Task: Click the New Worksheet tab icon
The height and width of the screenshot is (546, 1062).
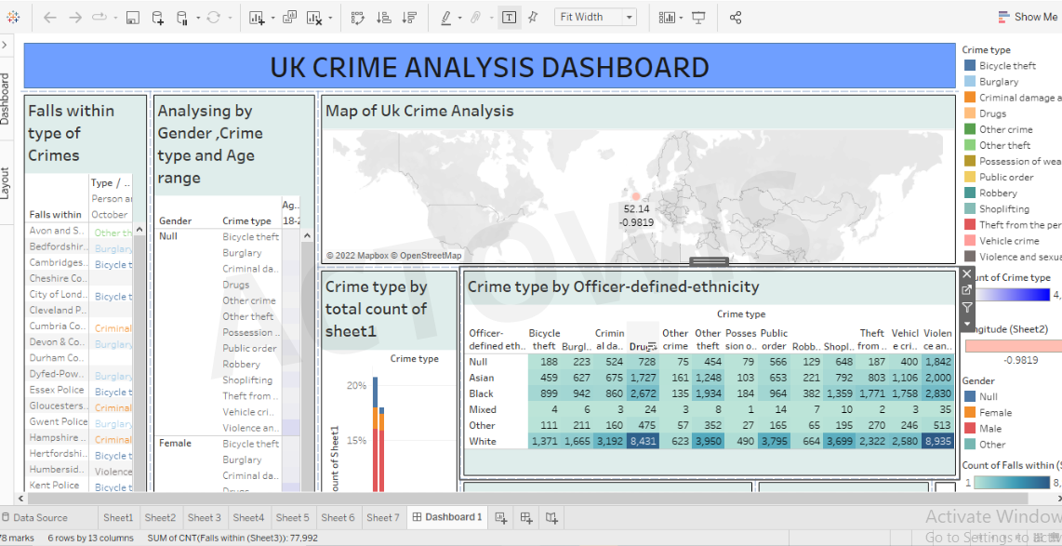Action: coord(501,518)
